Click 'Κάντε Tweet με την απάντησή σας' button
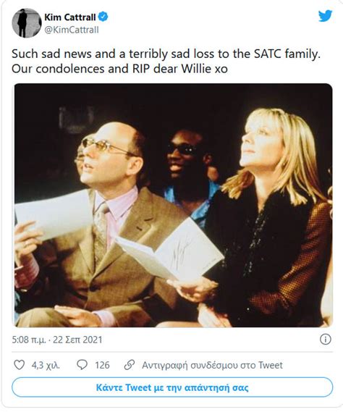The height and width of the screenshot is (412, 343). 172,387
